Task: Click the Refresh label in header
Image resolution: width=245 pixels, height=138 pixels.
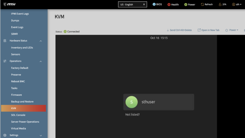Action: click(x=209, y=4)
